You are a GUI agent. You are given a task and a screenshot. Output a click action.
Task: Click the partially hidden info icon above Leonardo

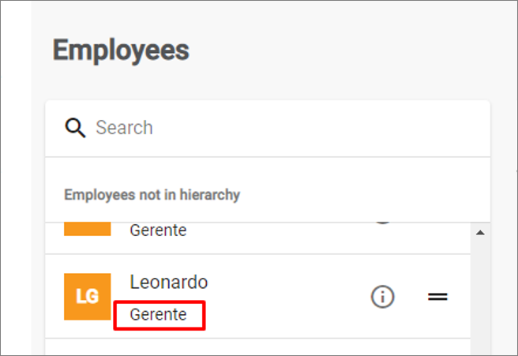[382, 223]
